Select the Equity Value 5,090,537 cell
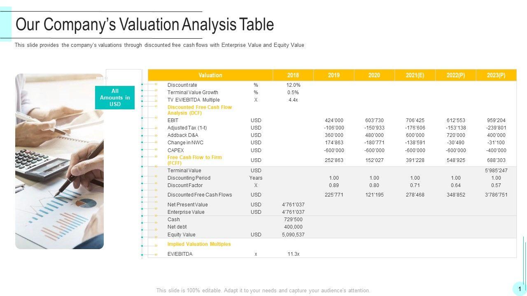This screenshot has height=296, width=527. [293, 235]
